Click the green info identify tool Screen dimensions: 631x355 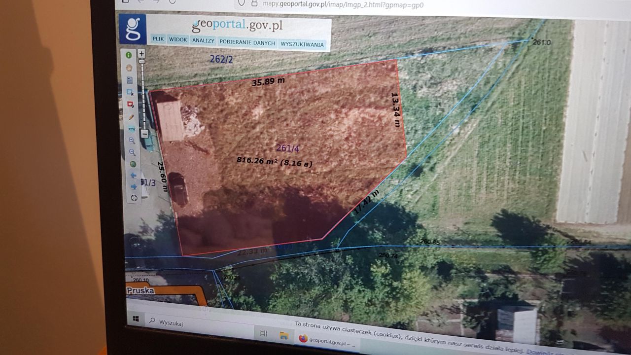pos(129,55)
